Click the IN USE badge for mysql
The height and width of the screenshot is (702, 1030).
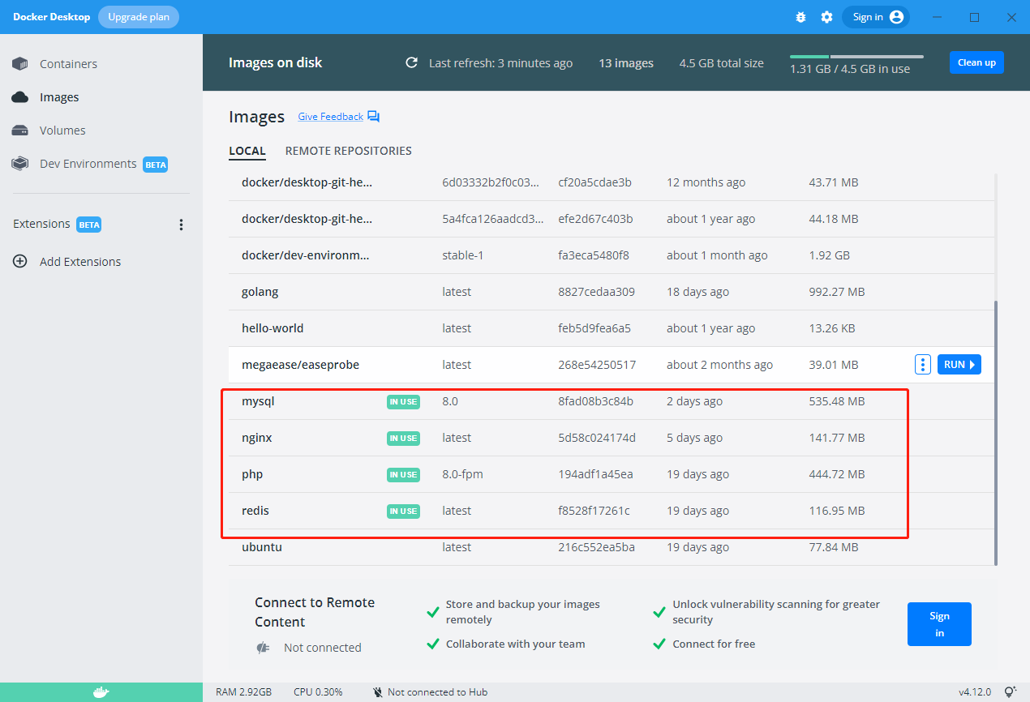tap(403, 401)
